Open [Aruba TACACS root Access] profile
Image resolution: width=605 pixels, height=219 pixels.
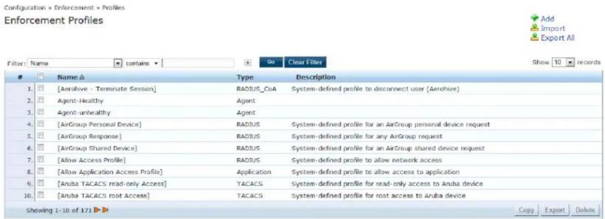point(103,195)
